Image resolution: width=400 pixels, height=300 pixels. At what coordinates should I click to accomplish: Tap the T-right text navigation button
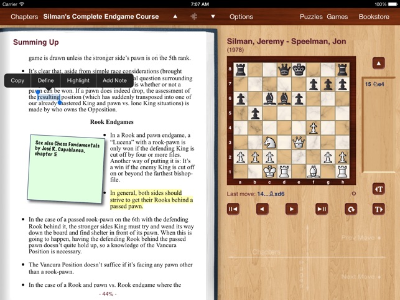[x=379, y=209]
